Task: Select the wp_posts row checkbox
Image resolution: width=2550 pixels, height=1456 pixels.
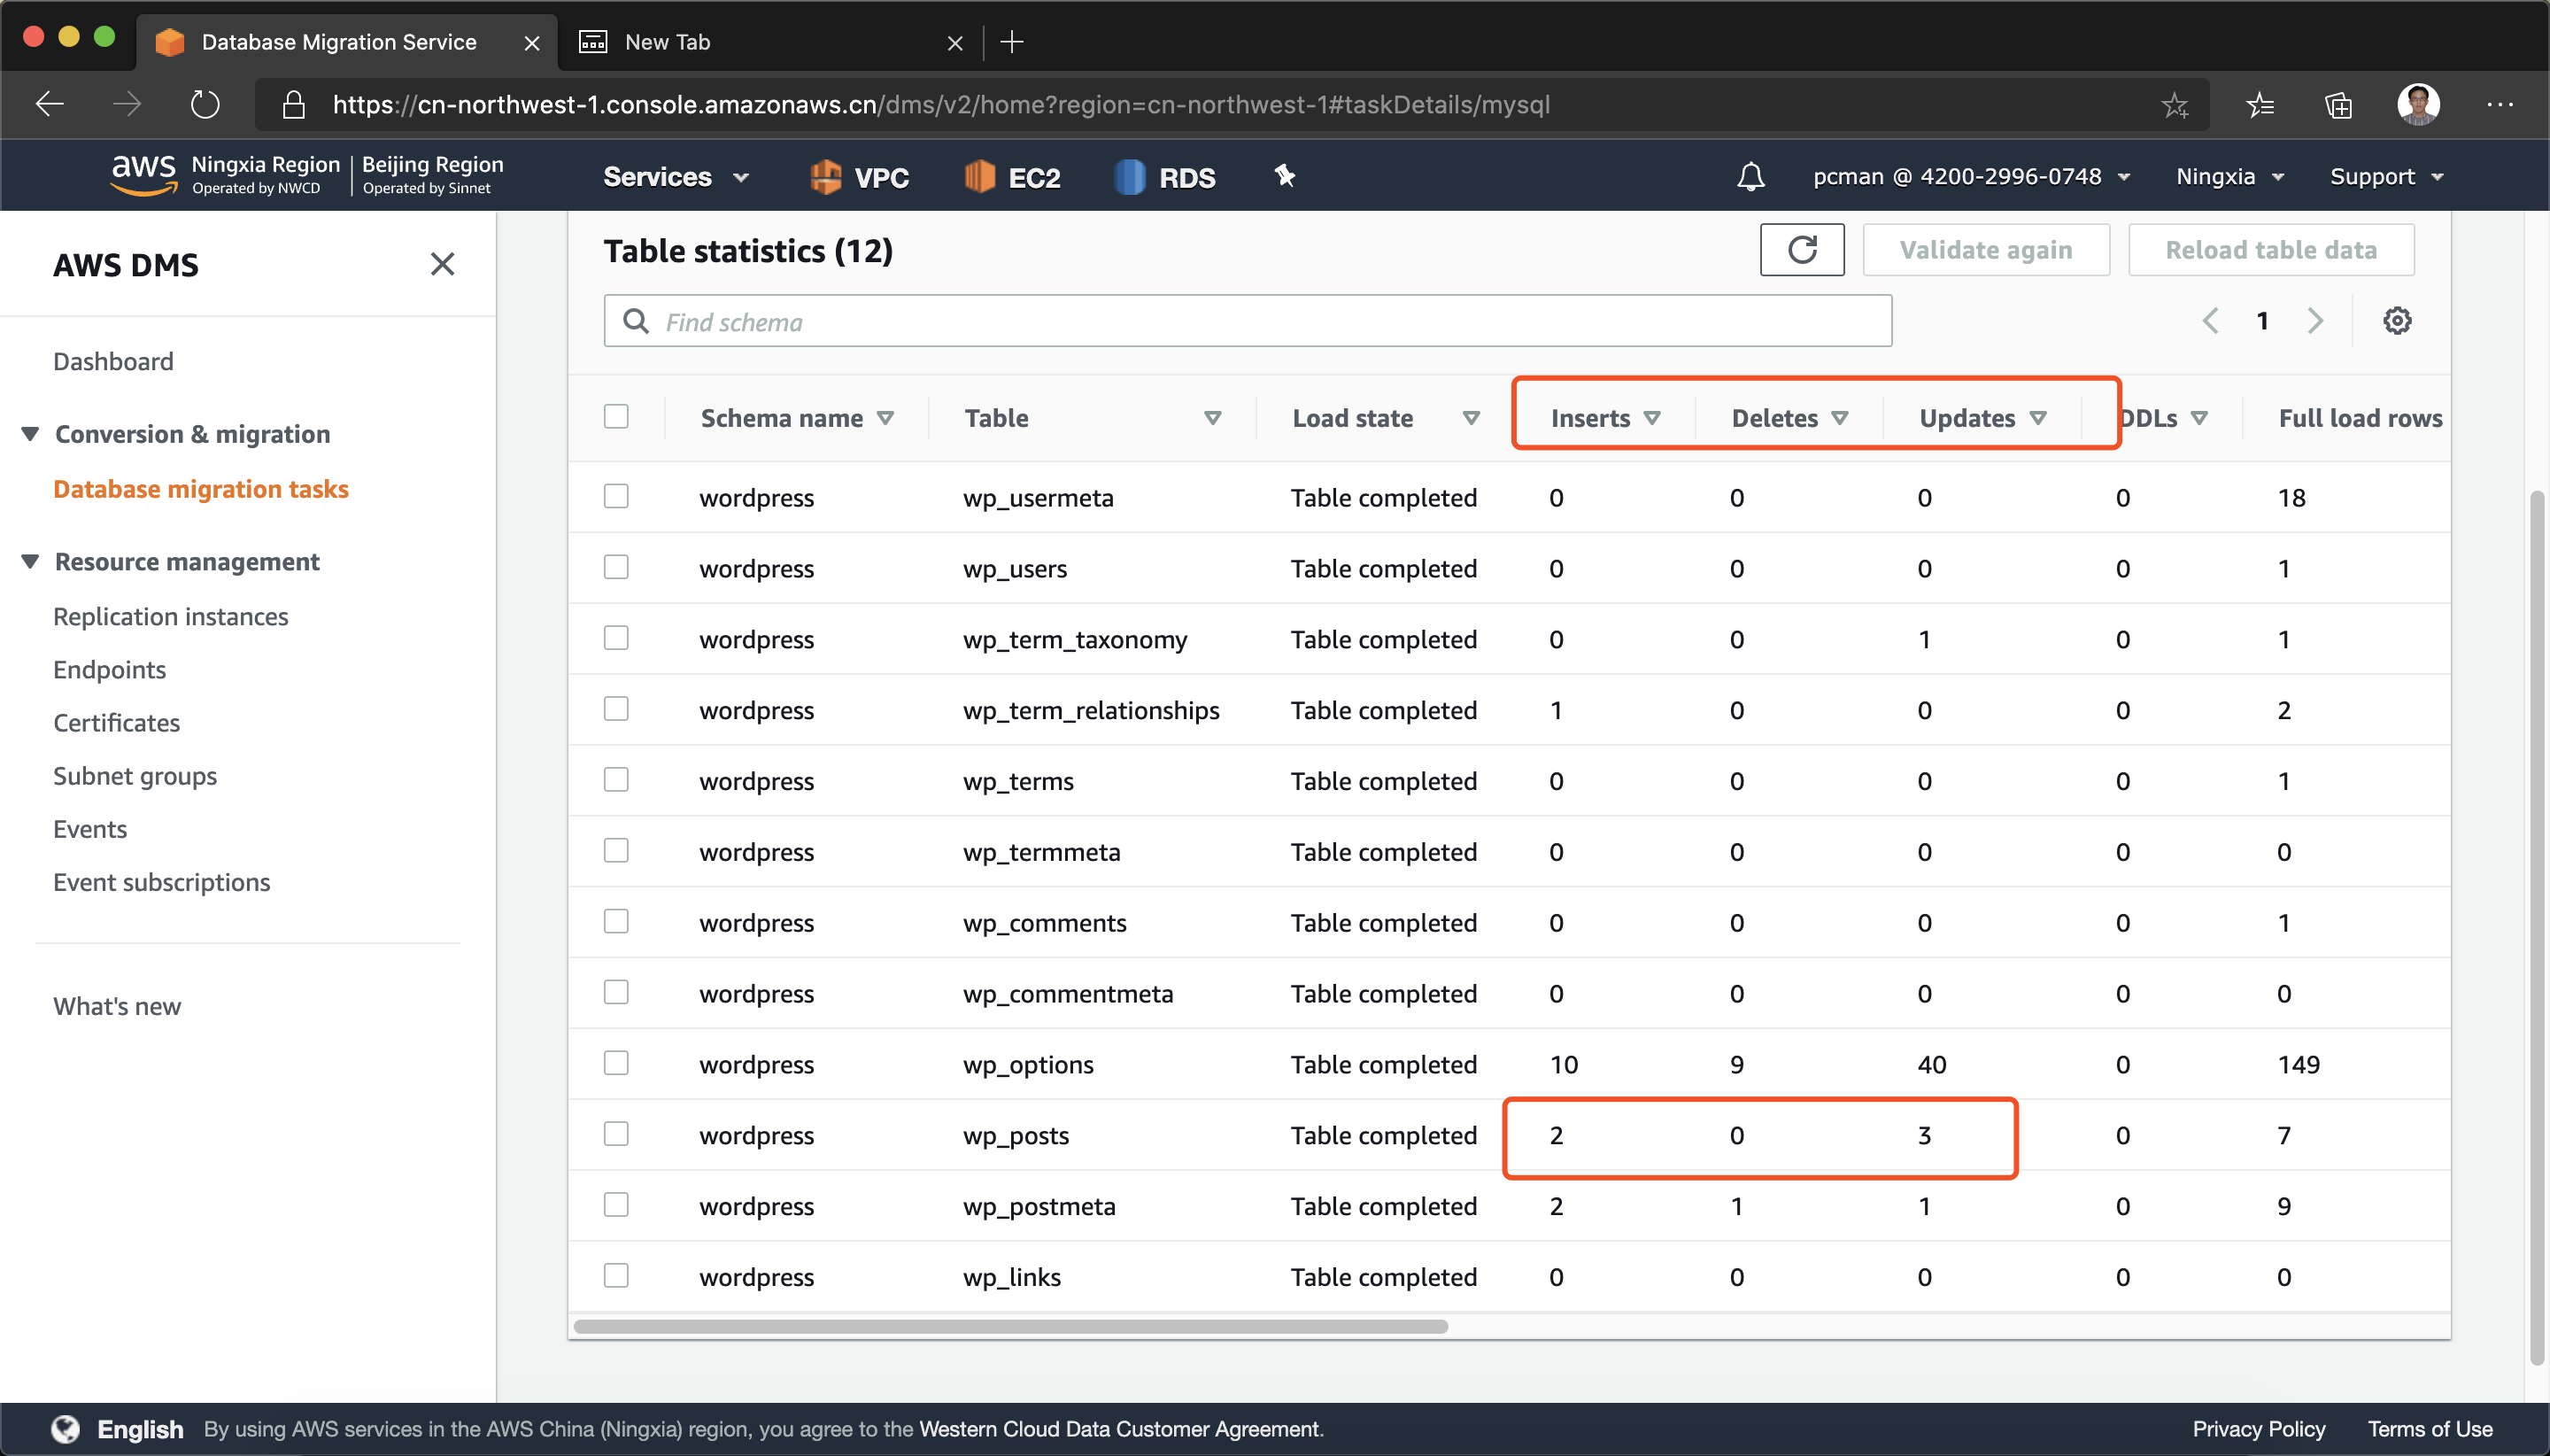Action: [x=617, y=1134]
